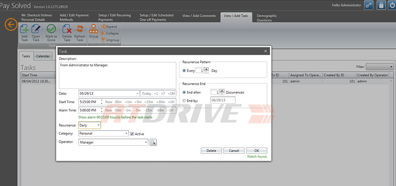Open Add / Edit Payment Methods tab

tap(74, 17)
